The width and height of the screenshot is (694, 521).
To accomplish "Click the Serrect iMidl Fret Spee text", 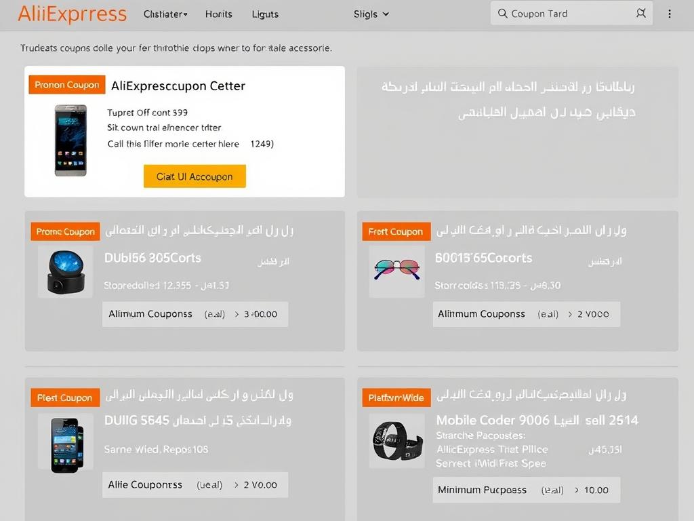I will [x=491, y=463].
